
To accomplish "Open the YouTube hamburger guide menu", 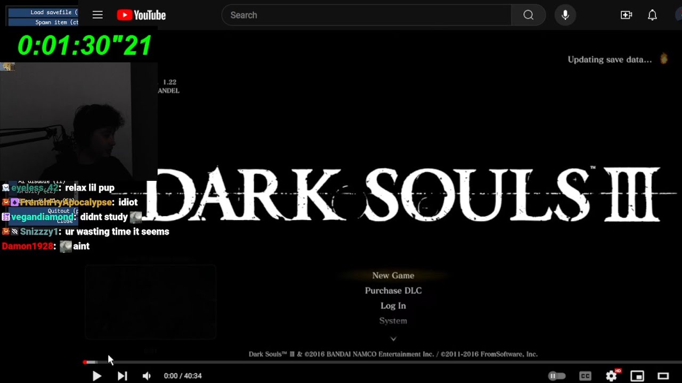I will point(98,15).
